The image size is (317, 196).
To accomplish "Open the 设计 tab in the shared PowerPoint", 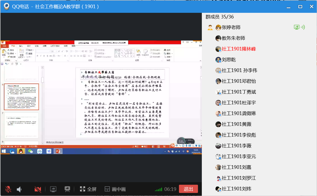I will pyautogui.click(x=29, y=46).
